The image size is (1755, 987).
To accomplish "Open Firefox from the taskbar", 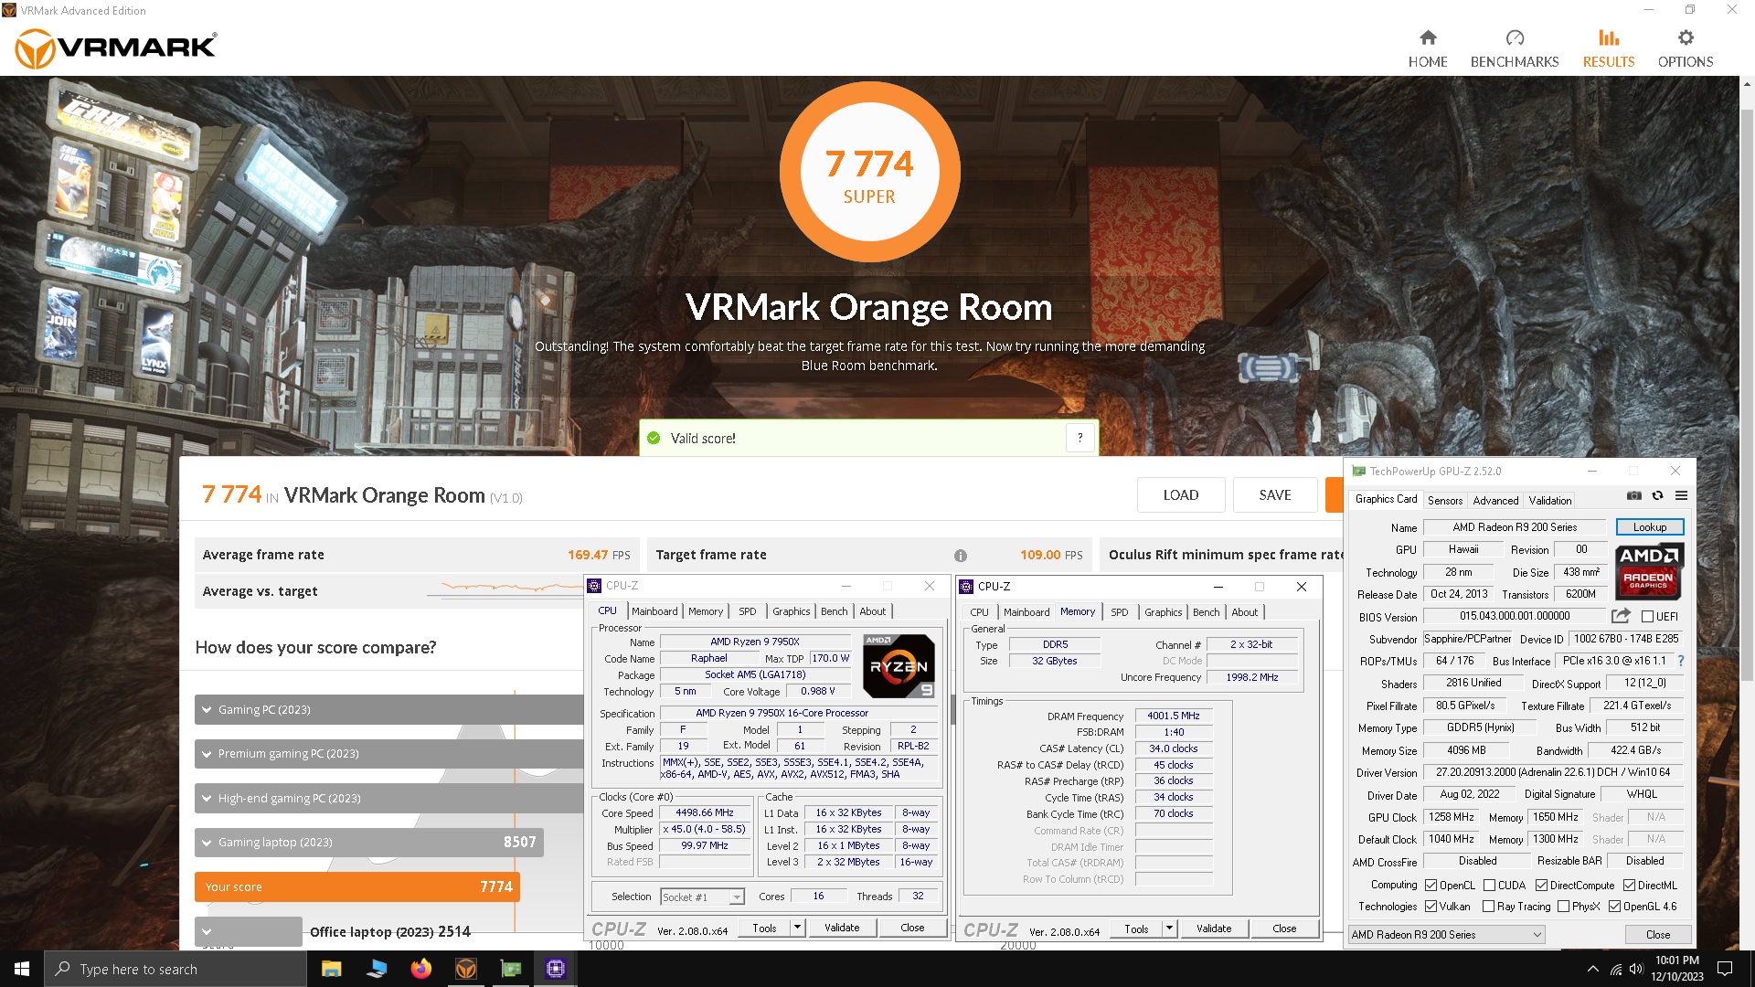I will (420, 969).
